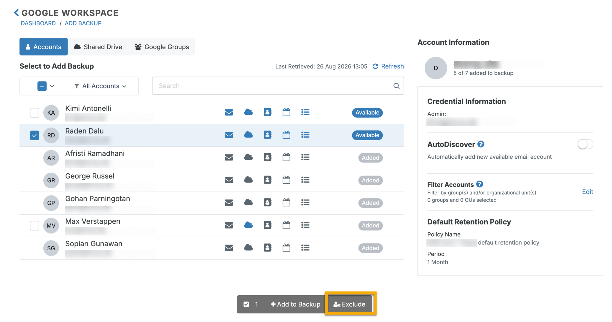Screen dimensions: 612x322
Task: Click Added badge for Max Verstappen
Action: (371, 225)
